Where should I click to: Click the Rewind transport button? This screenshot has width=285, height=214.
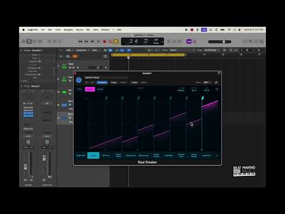point(80,42)
